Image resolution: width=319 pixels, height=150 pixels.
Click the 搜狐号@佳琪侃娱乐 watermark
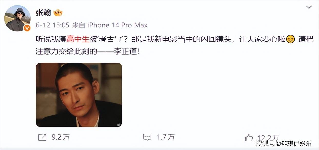(284, 143)
